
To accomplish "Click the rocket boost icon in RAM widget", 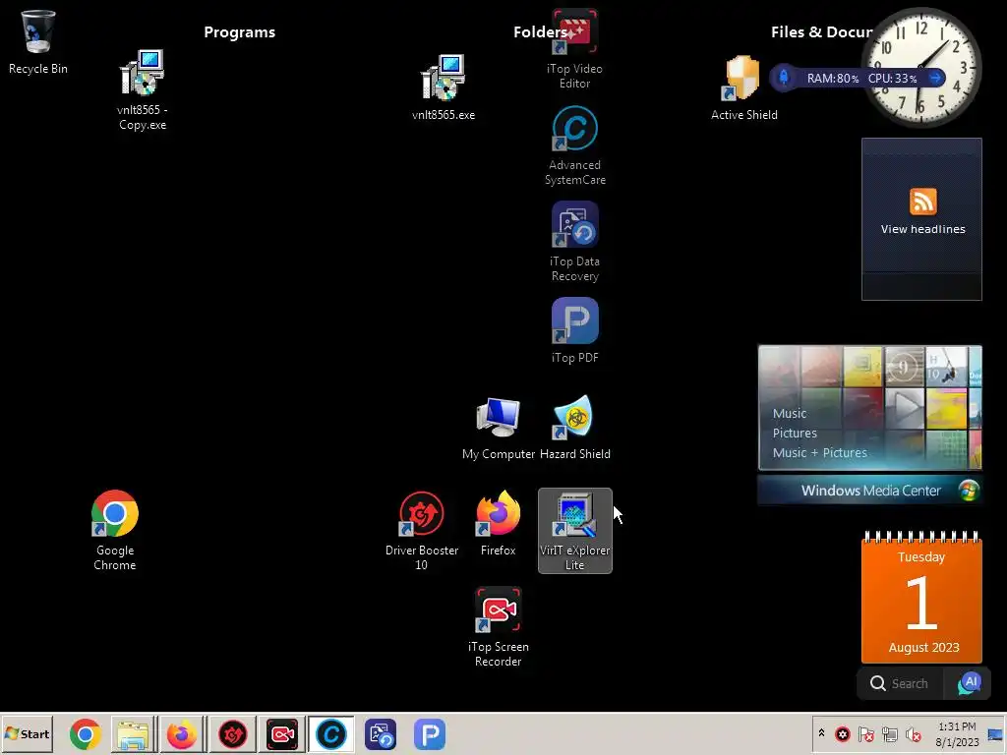I will point(784,78).
